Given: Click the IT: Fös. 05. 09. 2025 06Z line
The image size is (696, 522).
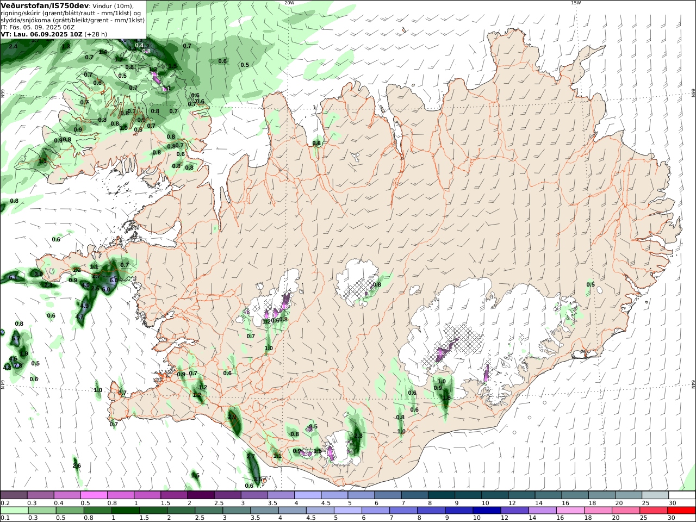Looking at the screenshot, I should coord(38,27).
